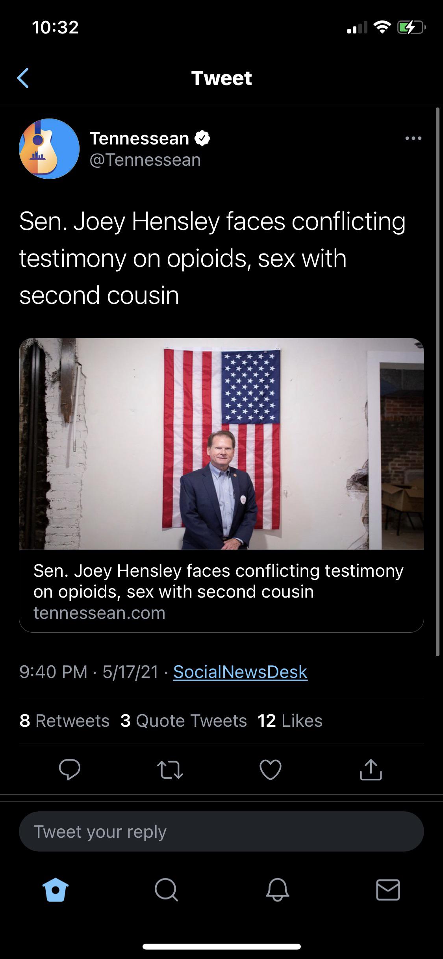Screen dimensions: 443x959
Task: Open the Tennessean profile avatar
Action: click(x=49, y=148)
